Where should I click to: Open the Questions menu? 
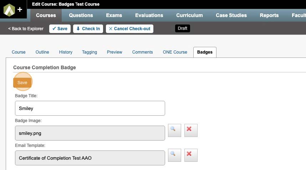(81, 15)
